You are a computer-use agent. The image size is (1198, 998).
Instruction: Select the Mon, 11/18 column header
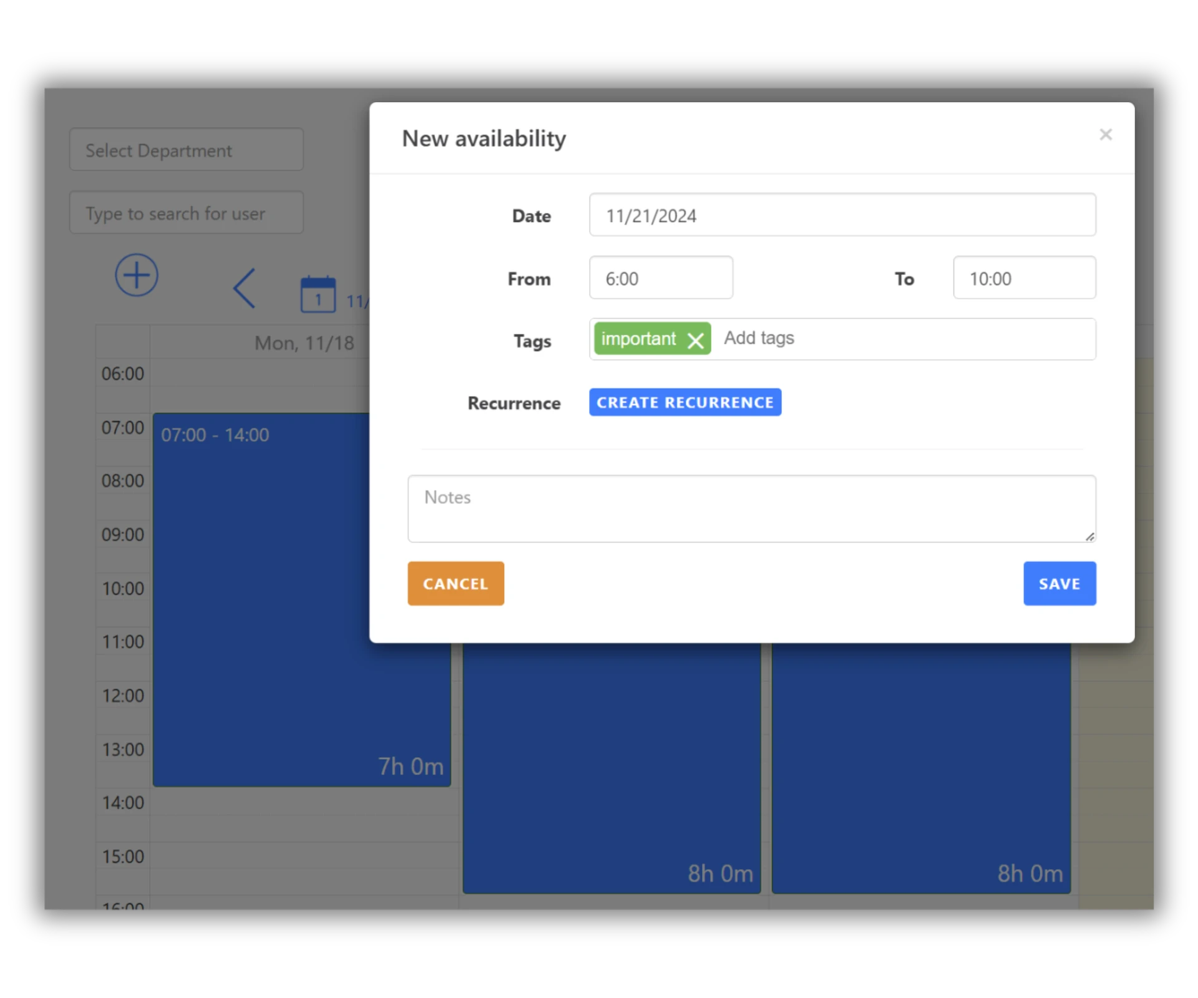(304, 342)
